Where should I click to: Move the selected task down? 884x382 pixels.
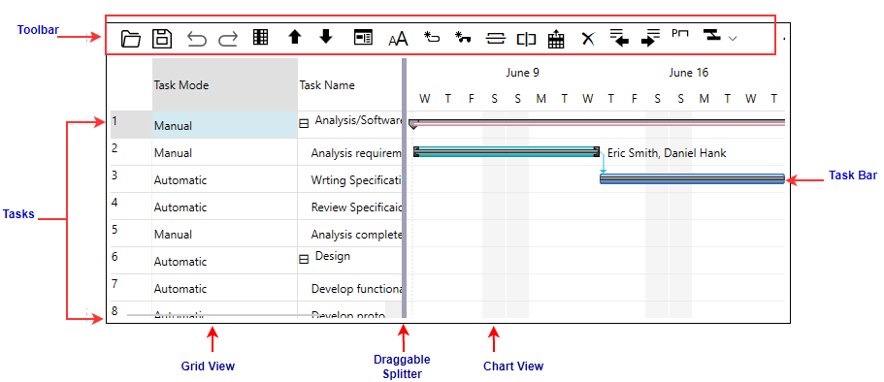click(326, 37)
